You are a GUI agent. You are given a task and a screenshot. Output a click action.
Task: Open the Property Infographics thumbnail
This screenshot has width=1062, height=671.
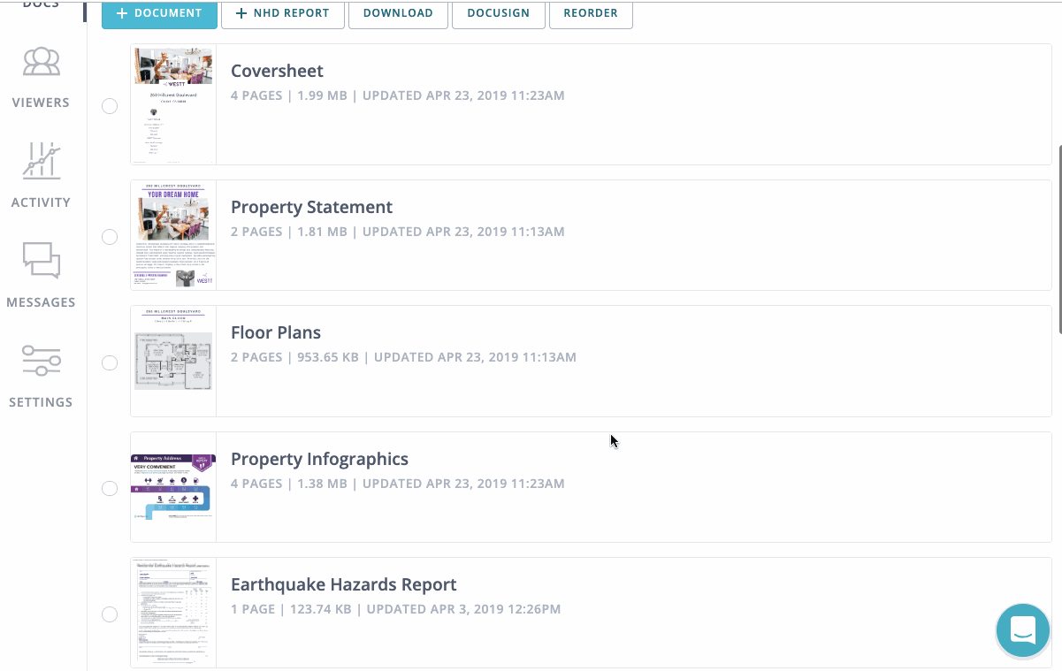click(x=173, y=487)
